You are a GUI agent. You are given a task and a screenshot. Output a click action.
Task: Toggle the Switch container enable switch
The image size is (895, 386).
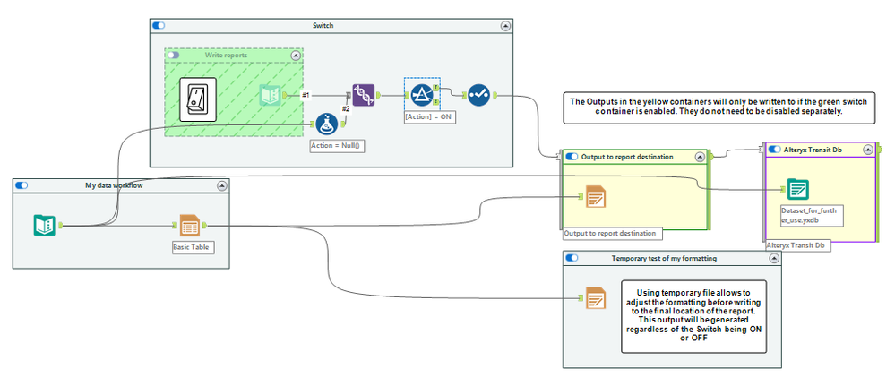tap(159, 25)
